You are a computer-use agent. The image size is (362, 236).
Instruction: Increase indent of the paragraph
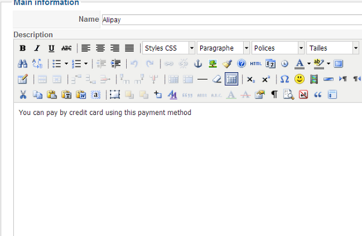(116, 64)
